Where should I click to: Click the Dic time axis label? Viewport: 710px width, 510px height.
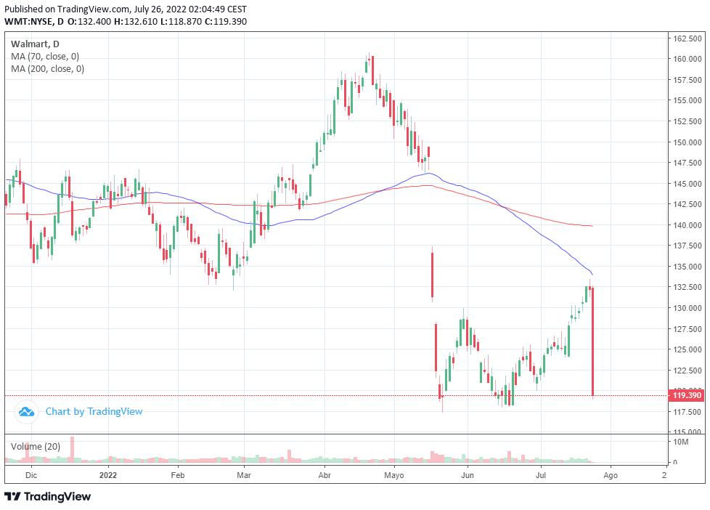31,475
